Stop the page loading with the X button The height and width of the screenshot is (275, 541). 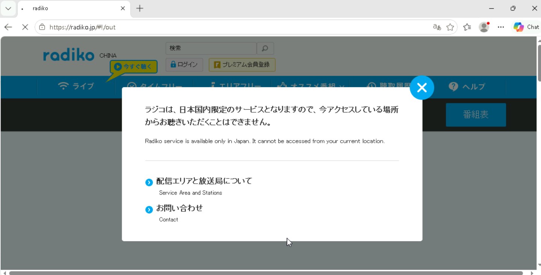[25, 27]
